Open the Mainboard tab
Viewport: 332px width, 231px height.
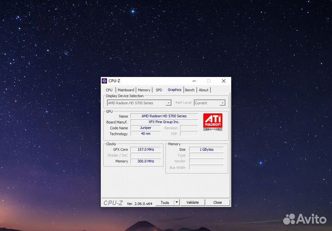coord(125,90)
